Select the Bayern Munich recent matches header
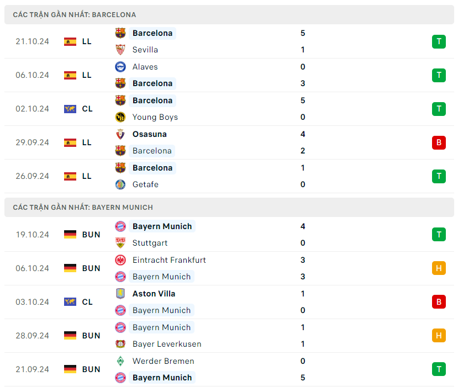The image size is (458, 392). pyautogui.click(x=83, y=208)
